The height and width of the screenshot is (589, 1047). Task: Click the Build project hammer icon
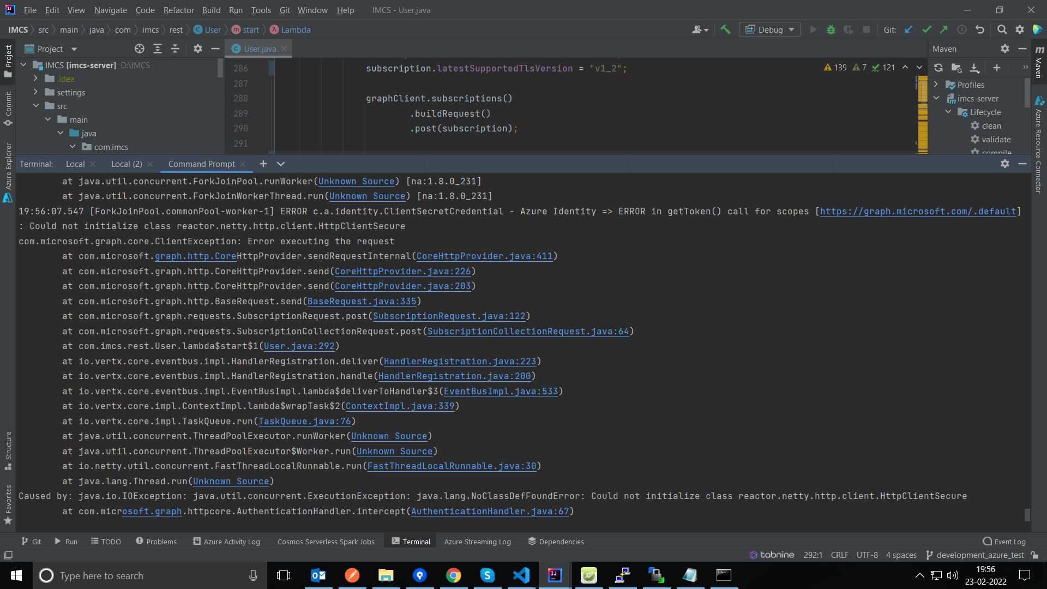click(725, 29)
